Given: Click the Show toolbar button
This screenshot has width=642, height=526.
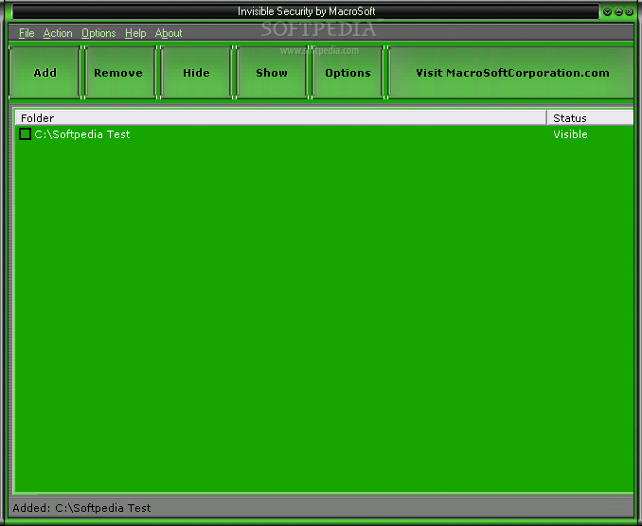Looking at the screenshot, I should point(272,73).
